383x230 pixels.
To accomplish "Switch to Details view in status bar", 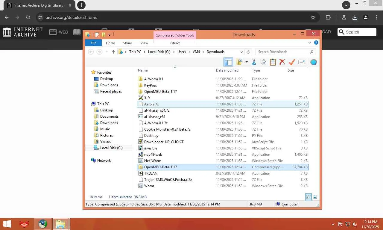I will (x=308, y=197).
